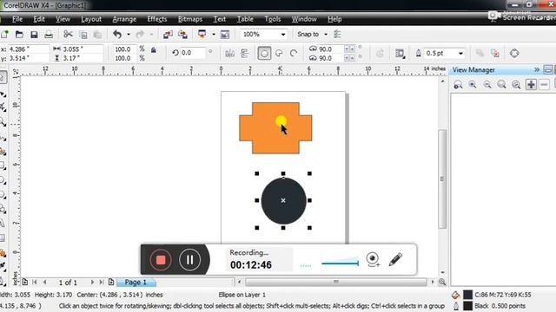Open the Application Launcher dropdown arrow
This screenshot has width=556, height=312.
pyautogui.click(x=214, y=35)
